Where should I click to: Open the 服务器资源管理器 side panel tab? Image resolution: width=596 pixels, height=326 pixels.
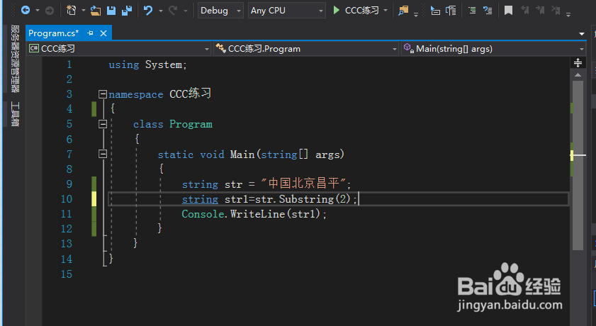pyautogui.click(x=14, y=59)
